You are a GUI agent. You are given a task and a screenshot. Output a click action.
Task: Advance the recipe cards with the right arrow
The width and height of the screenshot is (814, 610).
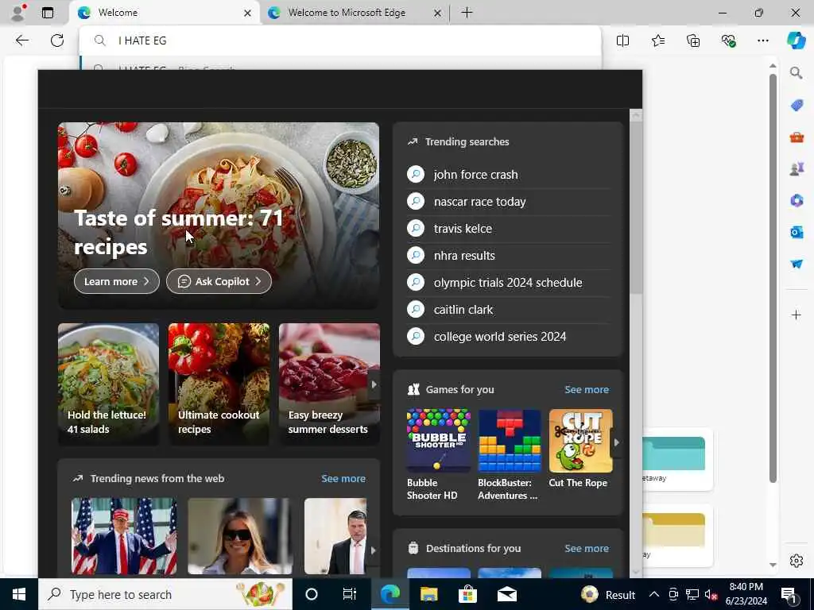pos(374,385)
